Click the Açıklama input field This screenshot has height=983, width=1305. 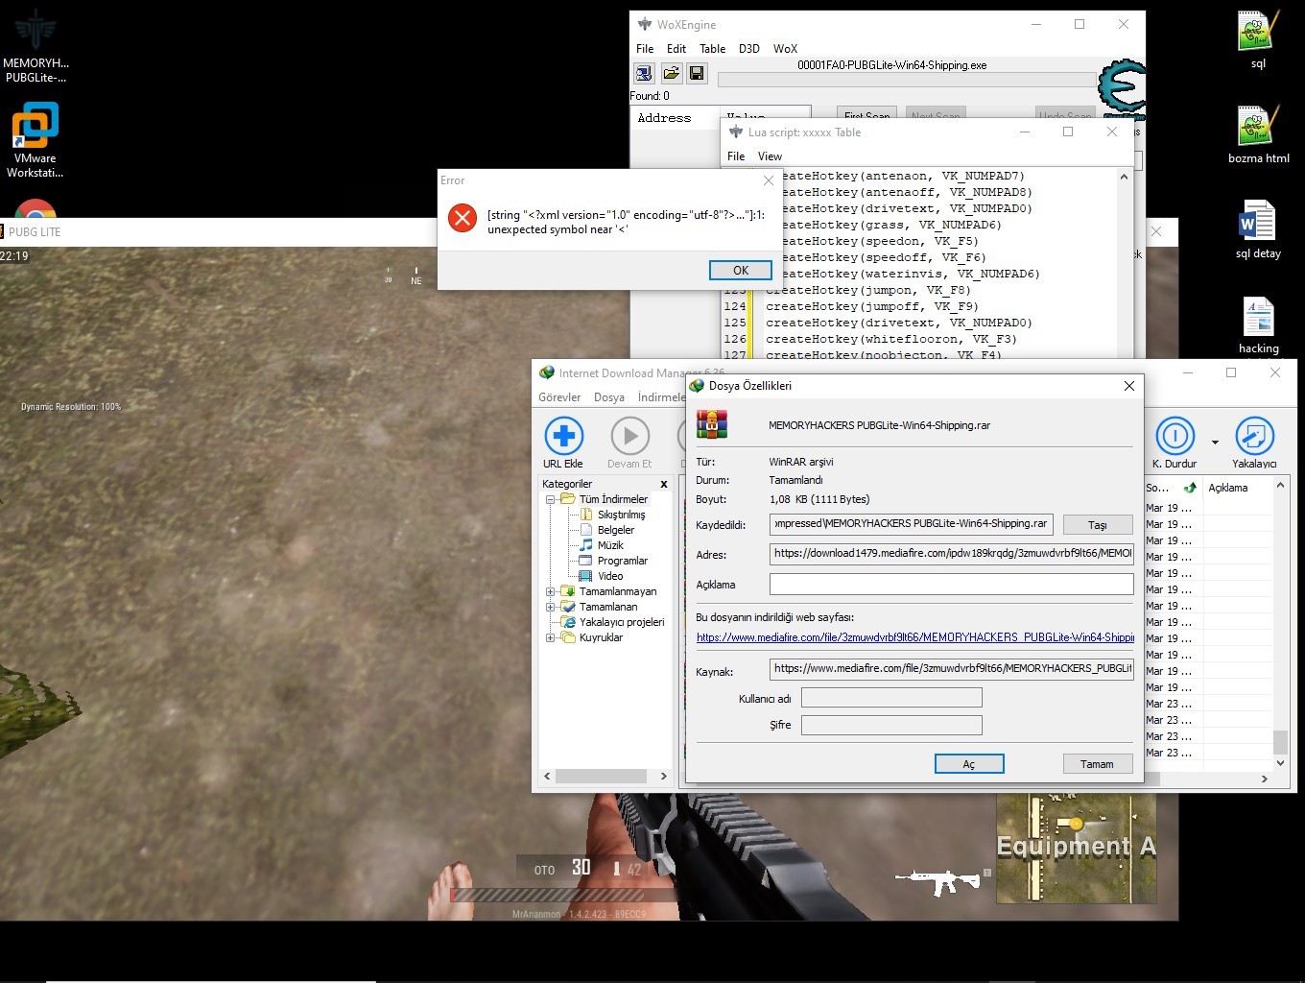click(951, 584)
